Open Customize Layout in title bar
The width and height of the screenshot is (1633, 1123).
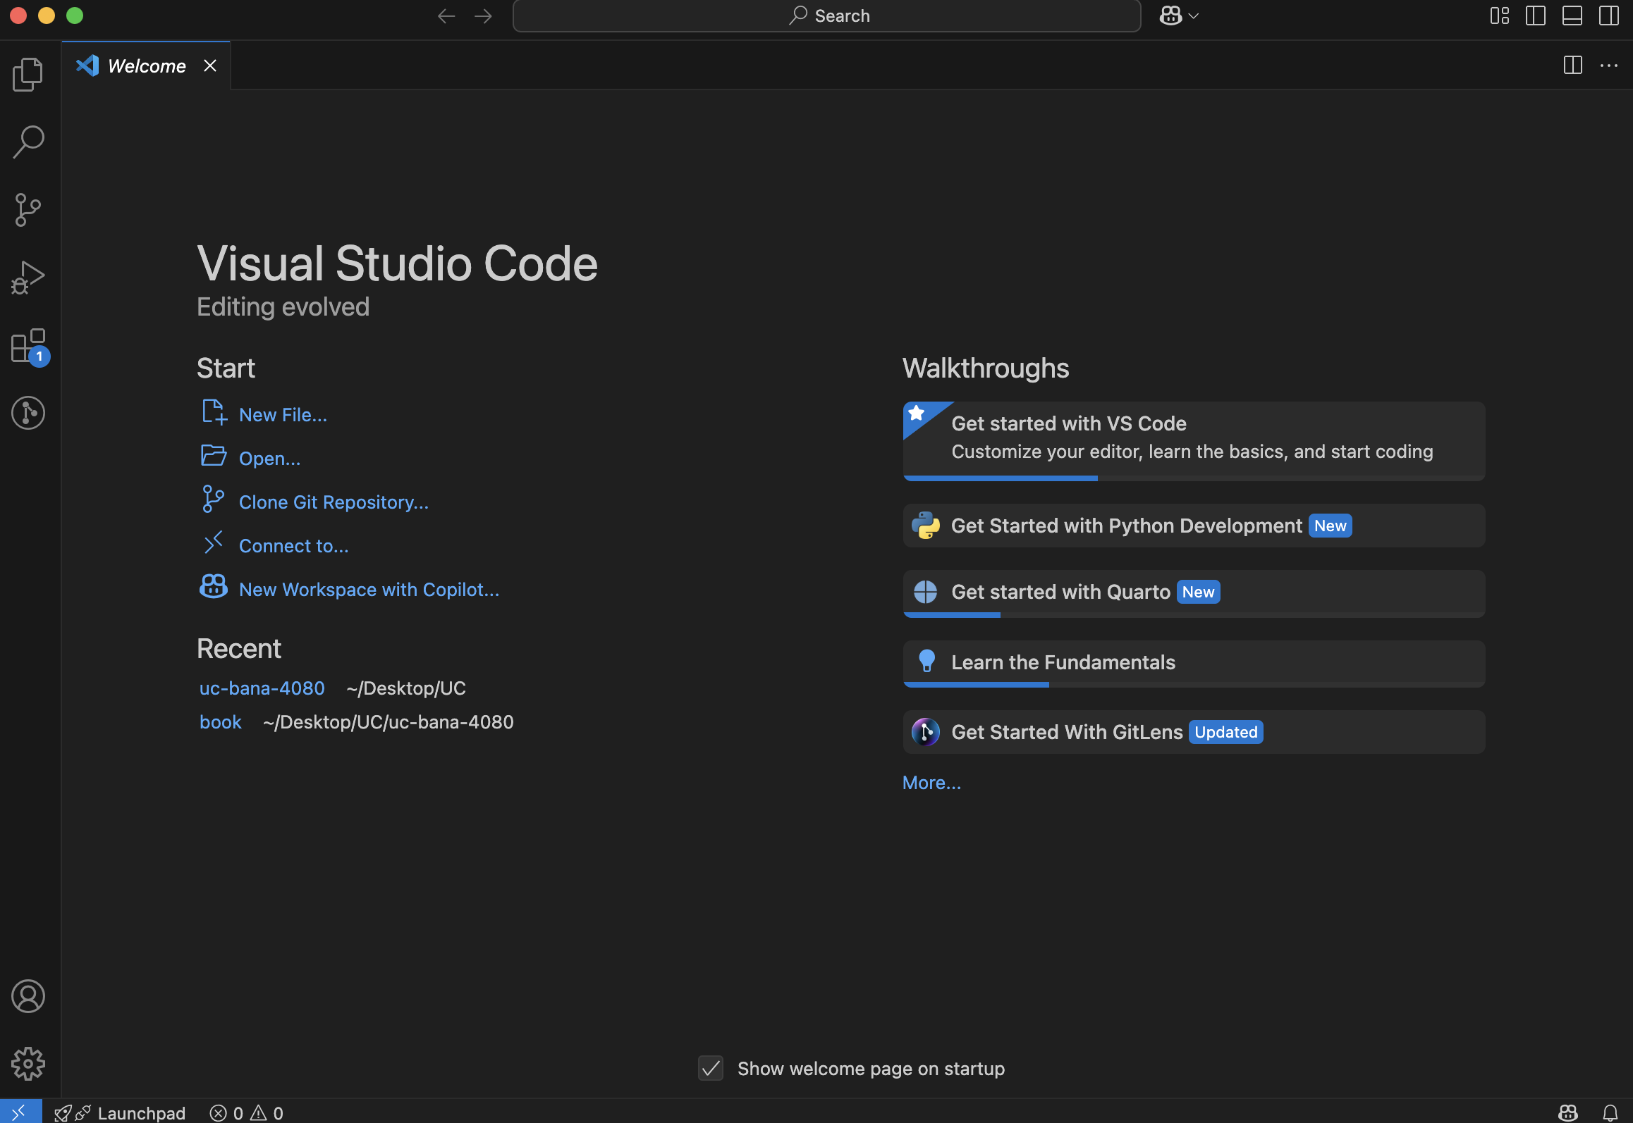pos(1500,15)
